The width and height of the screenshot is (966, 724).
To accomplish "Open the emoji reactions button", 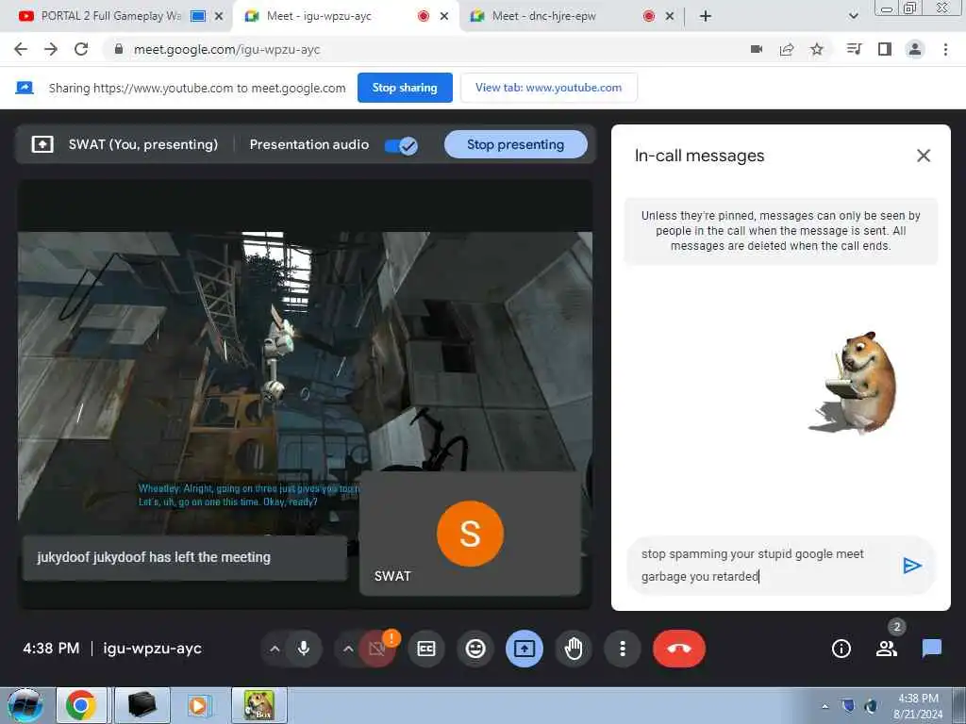I will (x=475, y=649).
